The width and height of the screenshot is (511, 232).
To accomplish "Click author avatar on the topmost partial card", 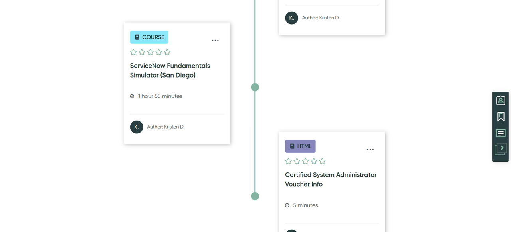I will click(291, 18).
